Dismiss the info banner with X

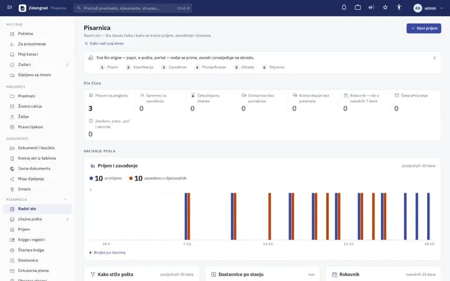point(435,57)
